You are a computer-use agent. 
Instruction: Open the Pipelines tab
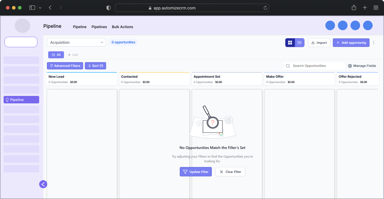99,27
